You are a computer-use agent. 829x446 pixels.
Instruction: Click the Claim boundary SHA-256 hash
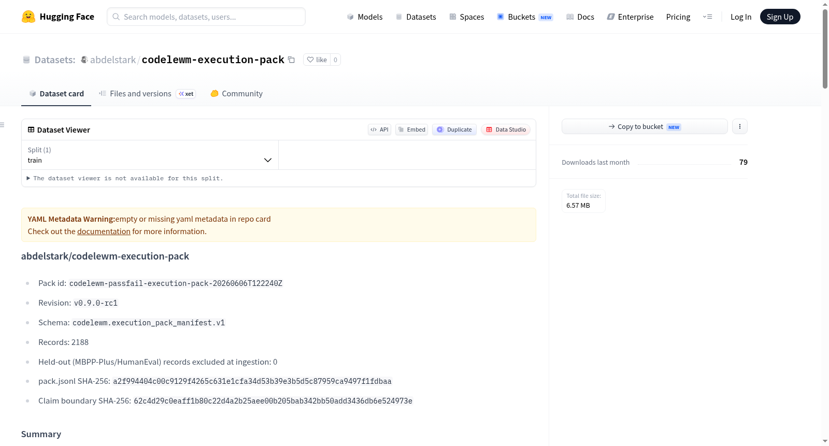273,401
